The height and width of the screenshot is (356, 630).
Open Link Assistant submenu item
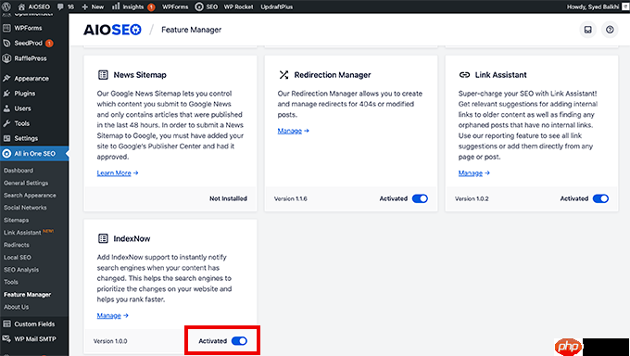(x=22, y=233)
